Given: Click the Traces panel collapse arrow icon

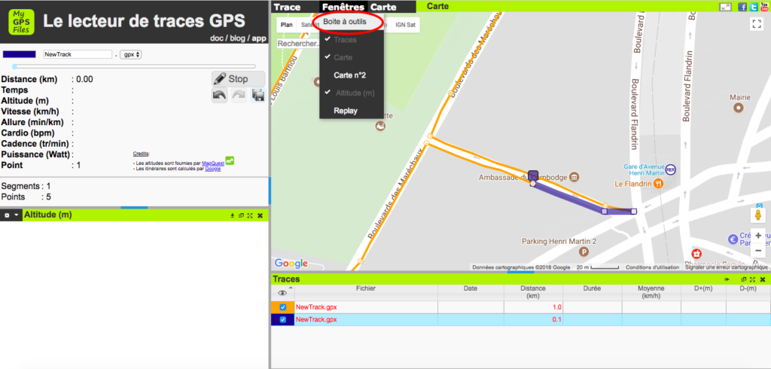Looking at the screenshot, I should [727, 279].
